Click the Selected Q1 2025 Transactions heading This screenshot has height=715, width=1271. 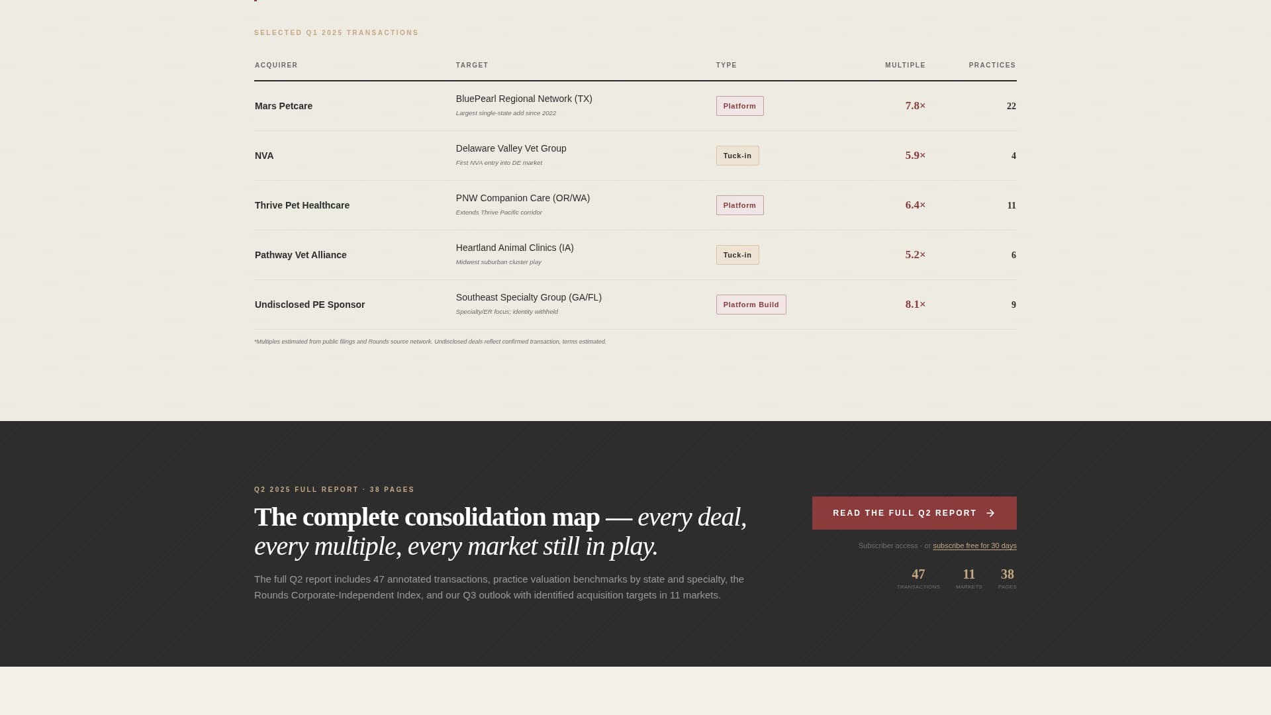point(336,32)
